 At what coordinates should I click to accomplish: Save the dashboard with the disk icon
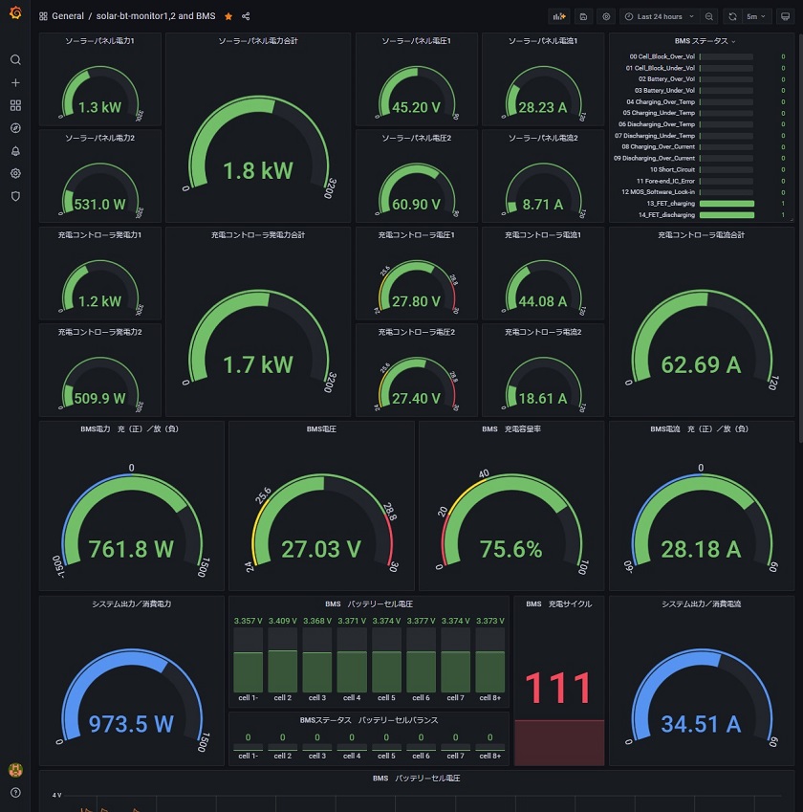[x=583, y=16]
